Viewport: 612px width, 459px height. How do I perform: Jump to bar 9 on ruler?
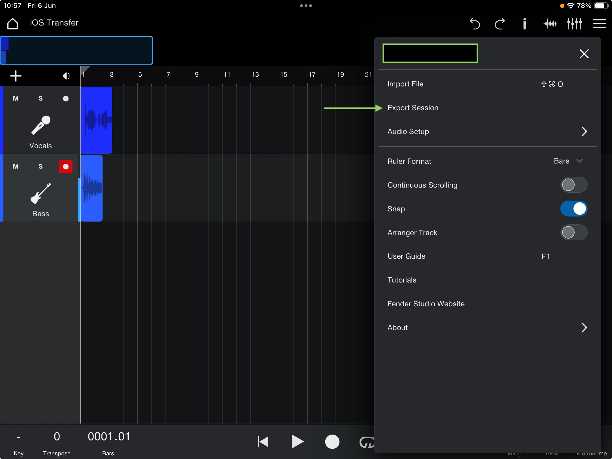[x=197, y=75]
